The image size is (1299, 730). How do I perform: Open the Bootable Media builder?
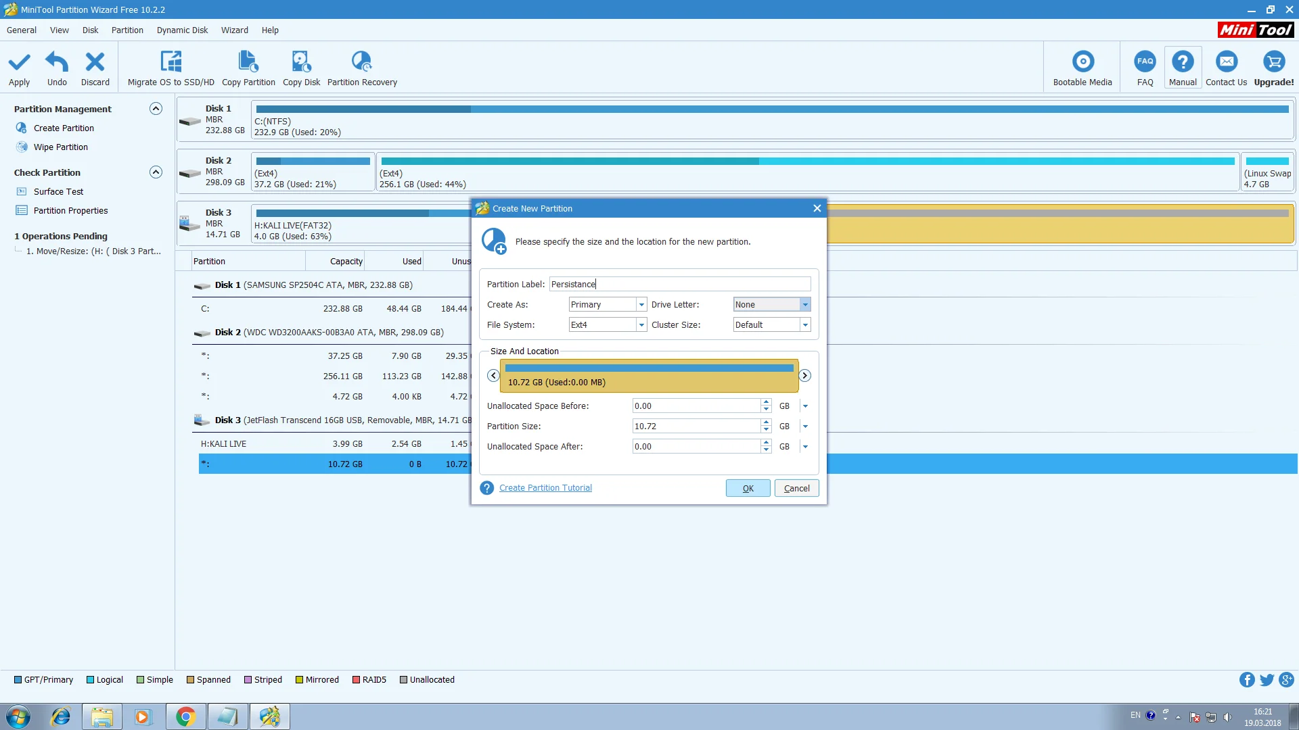coord(1082,62)
